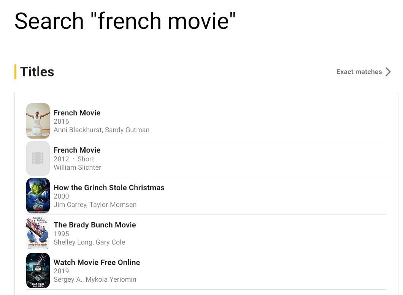The image size is (403, 295).
Task: Click Sergey A., Mykola Yeriomin cast text
Action: point(95,279)
